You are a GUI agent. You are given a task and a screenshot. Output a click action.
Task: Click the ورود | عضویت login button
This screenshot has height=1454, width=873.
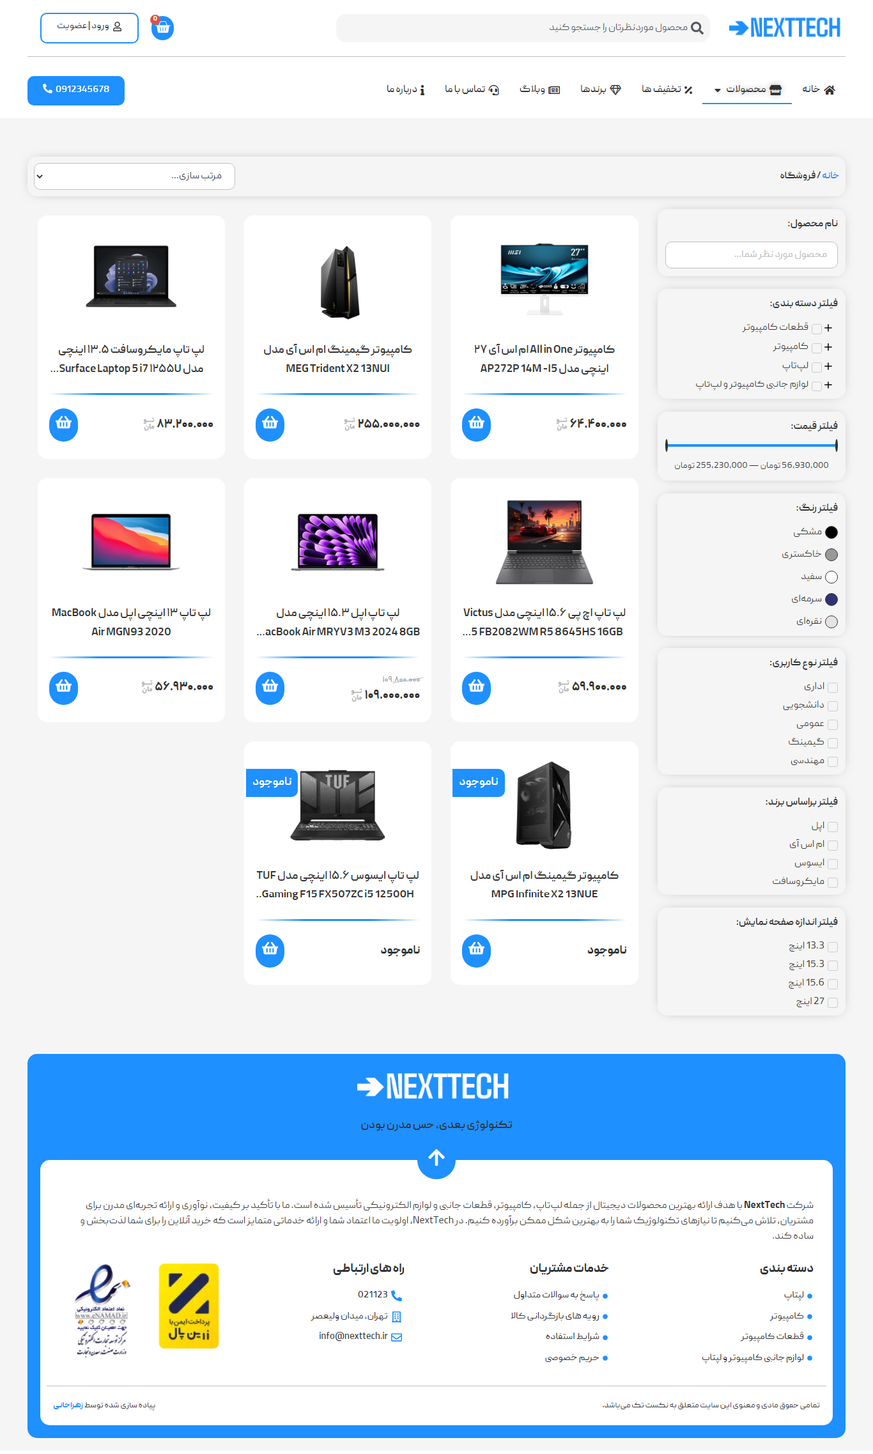89,27
